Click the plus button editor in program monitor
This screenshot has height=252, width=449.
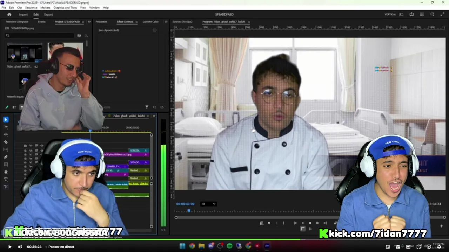tap(441, 226)
